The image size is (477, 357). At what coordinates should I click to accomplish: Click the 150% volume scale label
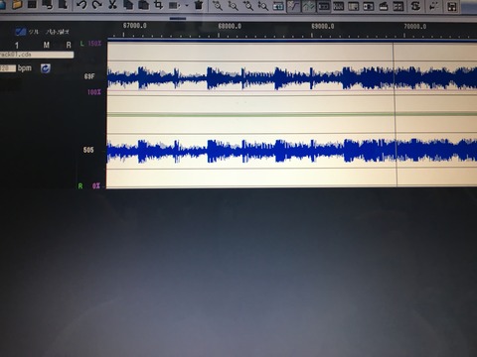94,44
